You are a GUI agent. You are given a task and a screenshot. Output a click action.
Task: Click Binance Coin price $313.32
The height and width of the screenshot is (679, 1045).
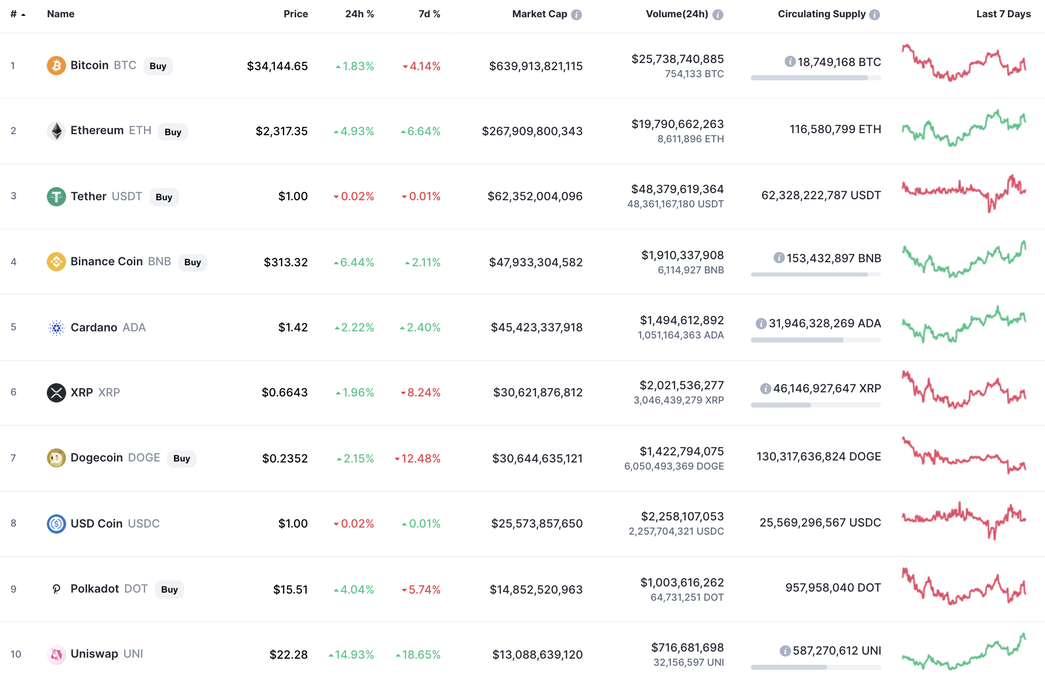pyautogui.click(x=286, y=262)
